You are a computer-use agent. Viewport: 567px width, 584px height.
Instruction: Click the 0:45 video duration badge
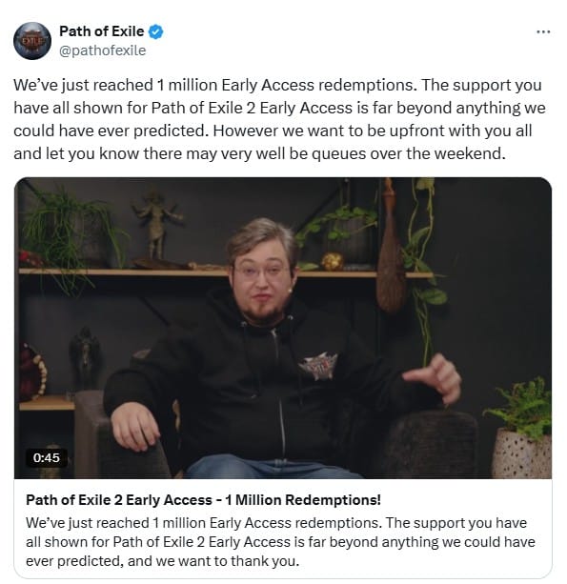(x=46, y=457)
